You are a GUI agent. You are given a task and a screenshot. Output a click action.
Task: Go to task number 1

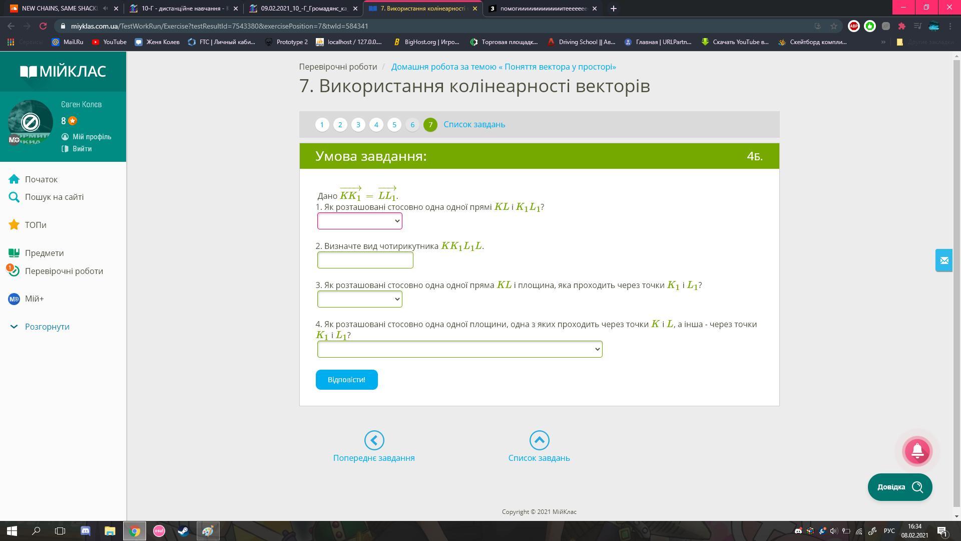point(322,124)
